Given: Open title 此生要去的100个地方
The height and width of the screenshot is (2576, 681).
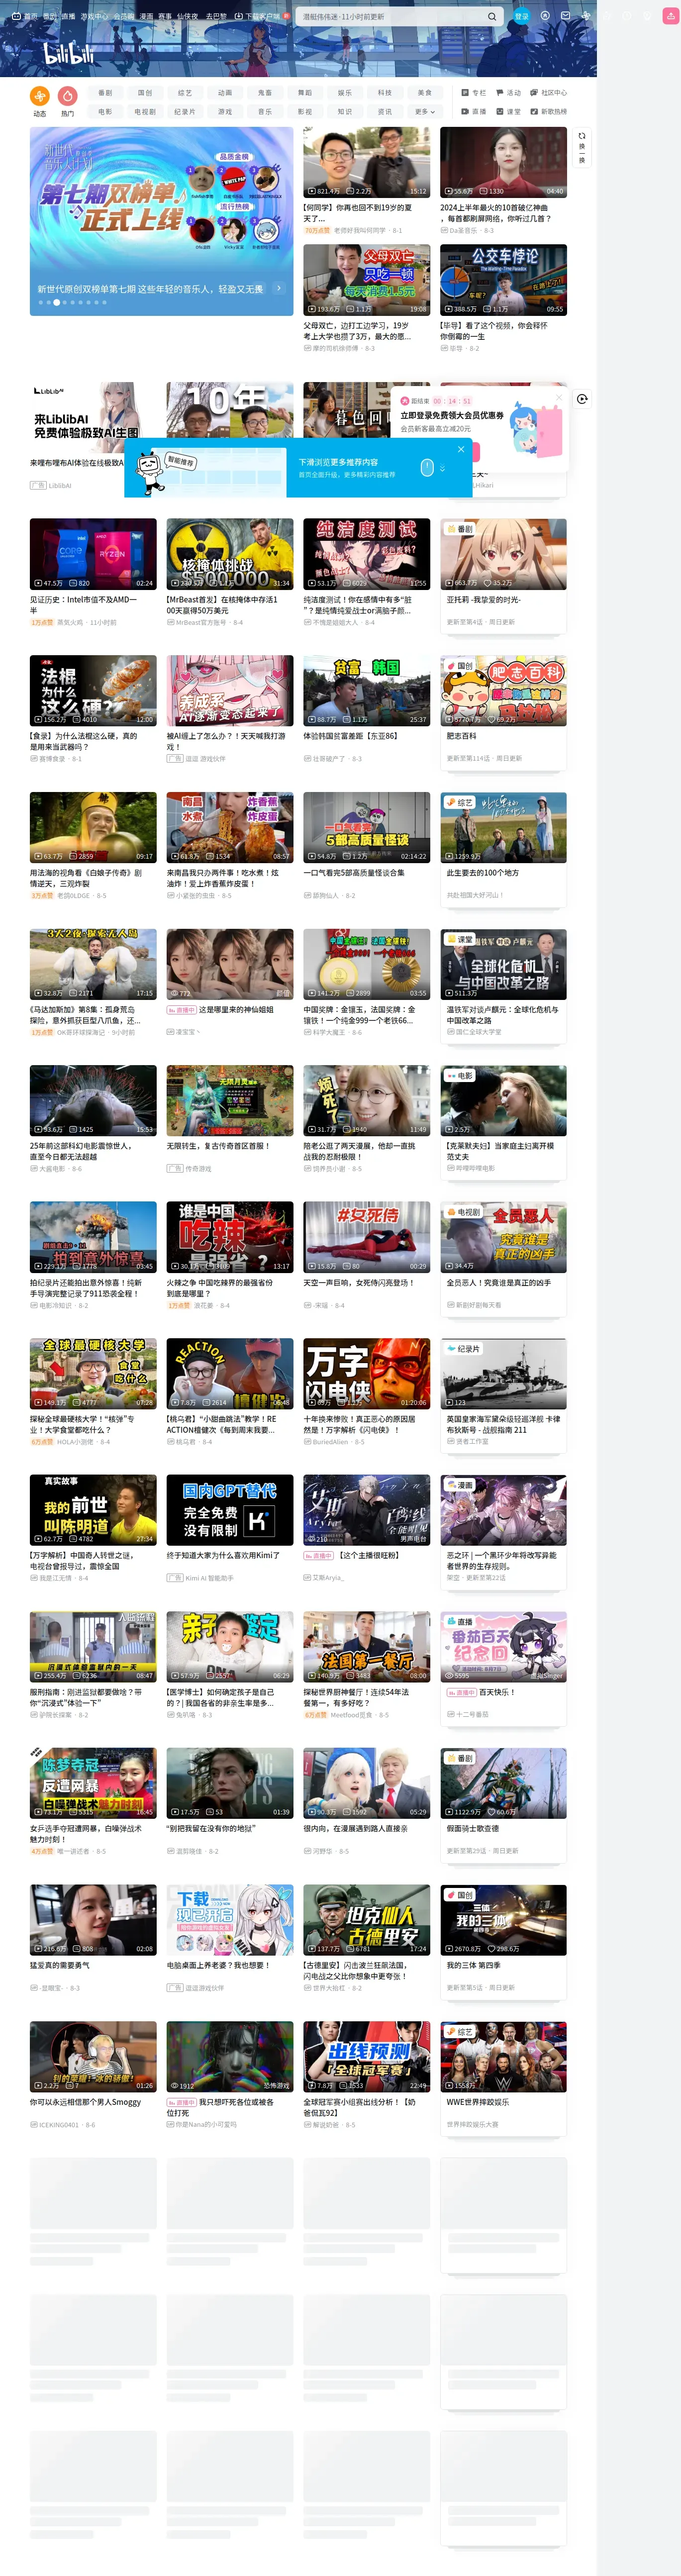Looking at the screenshot, I should pyautogui.click(x=483, y=873).
